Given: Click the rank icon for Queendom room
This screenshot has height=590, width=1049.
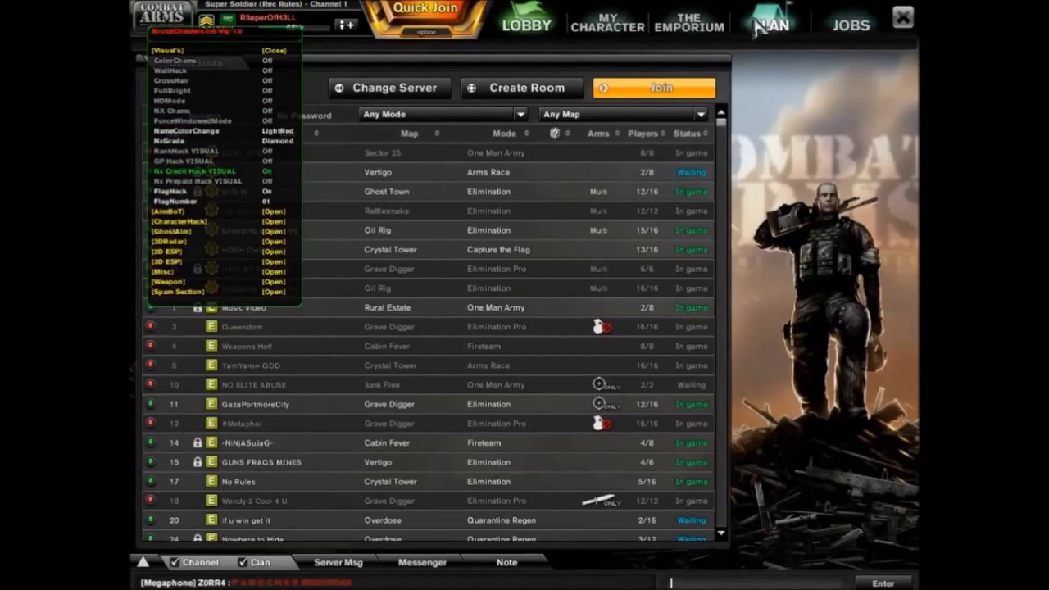Looking at the screenshot, I should (x=211, y=327).
